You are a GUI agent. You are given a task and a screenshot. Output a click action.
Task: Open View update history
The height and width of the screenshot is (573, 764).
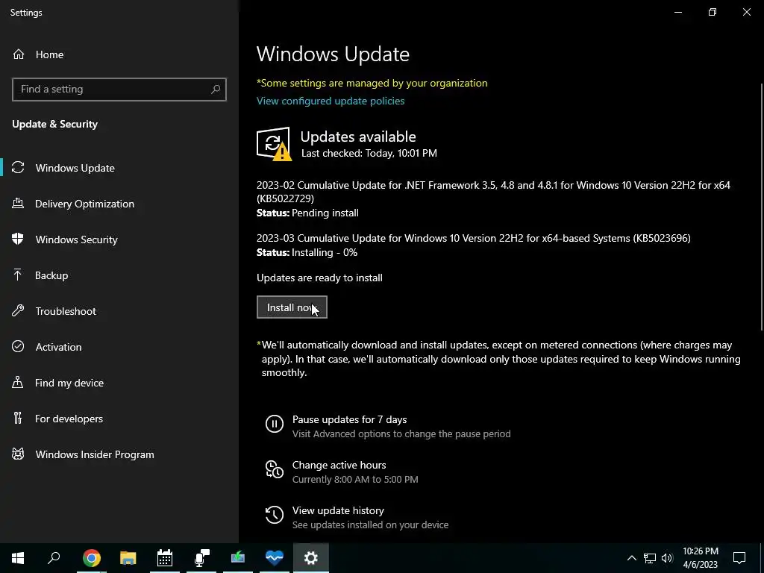click(338, 510)
